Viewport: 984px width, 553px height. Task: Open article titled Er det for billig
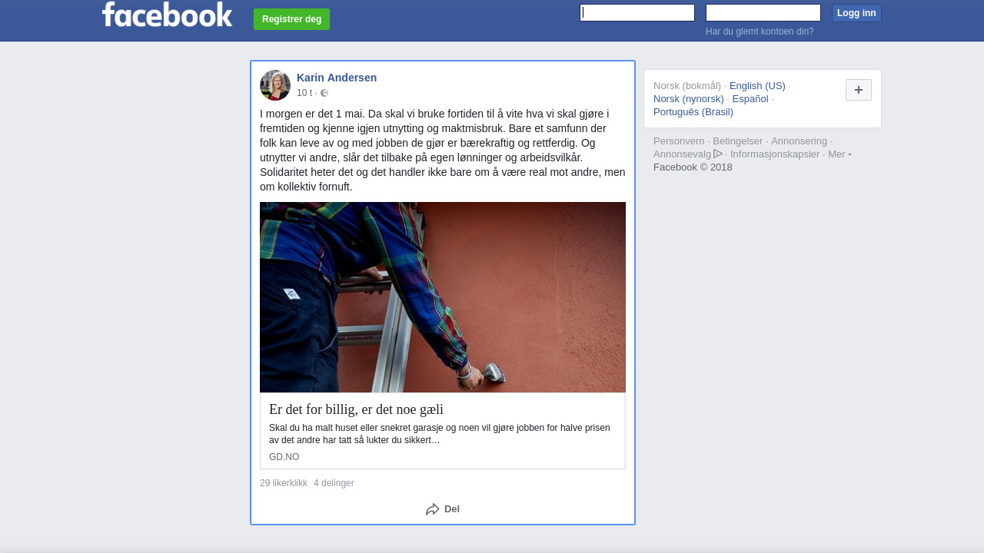pyautogui.click(x=356, y=409)
